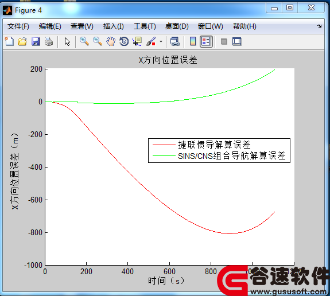Open the 插入(I) menu
Viewport: 330px width, 296px height.
[114, 26]
